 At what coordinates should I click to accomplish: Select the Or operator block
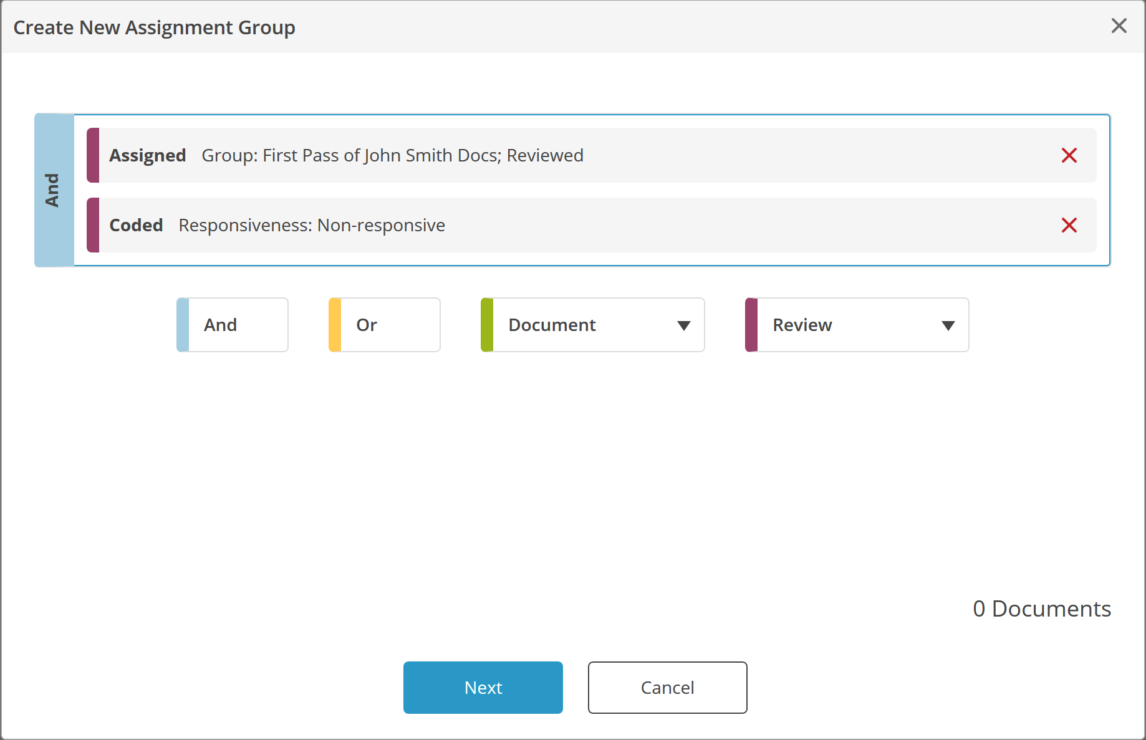click(x=383, y=324)
